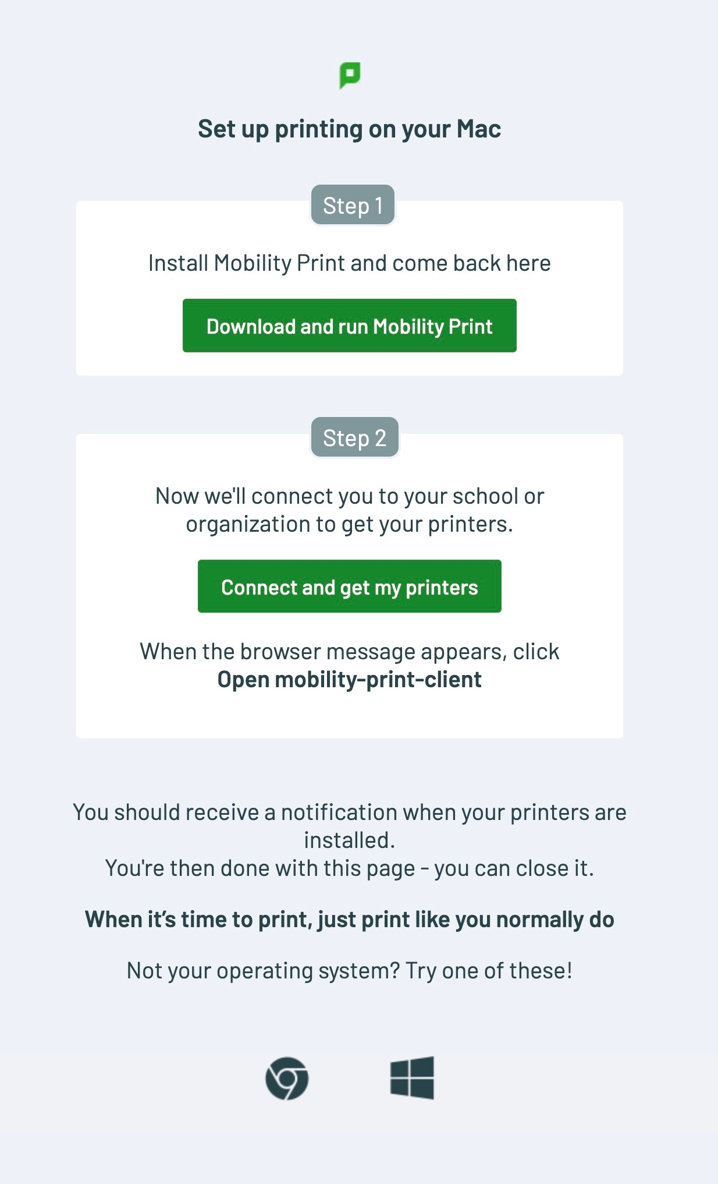The image size is (718, 1184).
Task: Click the Open mobility-print-client bold text
Action: tap(350, 680)
